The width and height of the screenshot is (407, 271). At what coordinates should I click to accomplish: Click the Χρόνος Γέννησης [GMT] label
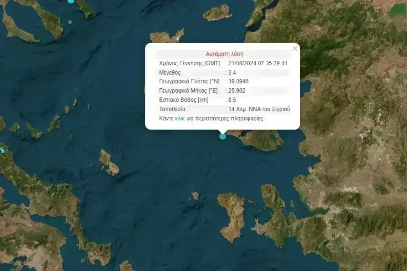pos(189,63)
